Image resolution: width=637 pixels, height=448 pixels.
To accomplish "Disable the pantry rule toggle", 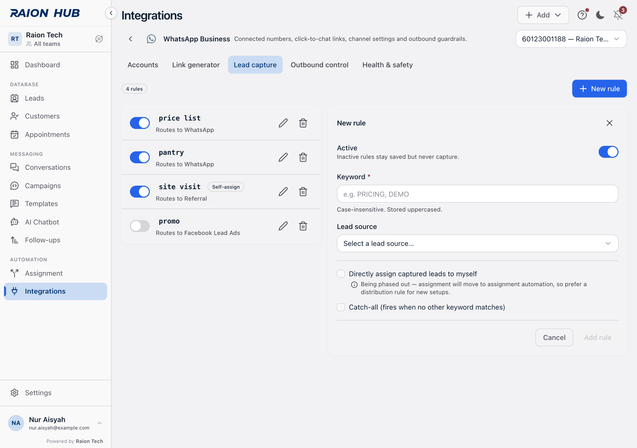I will [x=140, y=157].
